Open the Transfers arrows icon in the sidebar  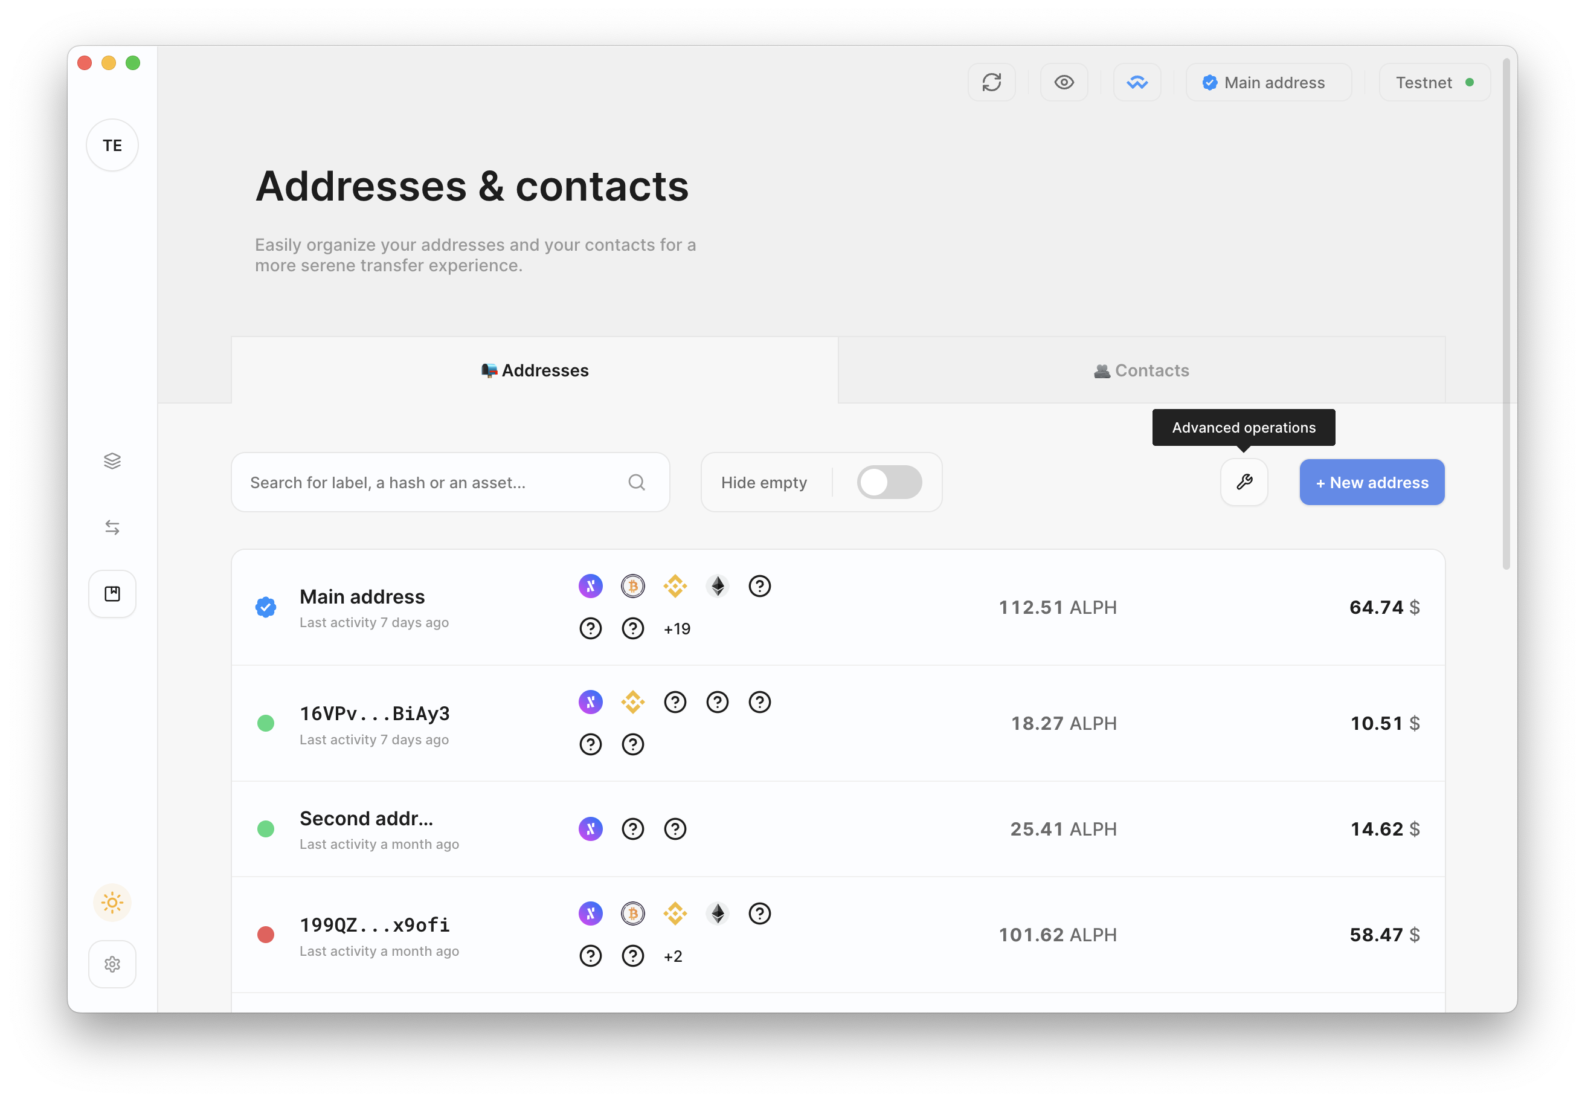pos(112,527)
